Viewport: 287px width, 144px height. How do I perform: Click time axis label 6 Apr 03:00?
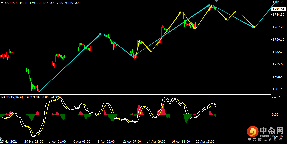[82, 141]
